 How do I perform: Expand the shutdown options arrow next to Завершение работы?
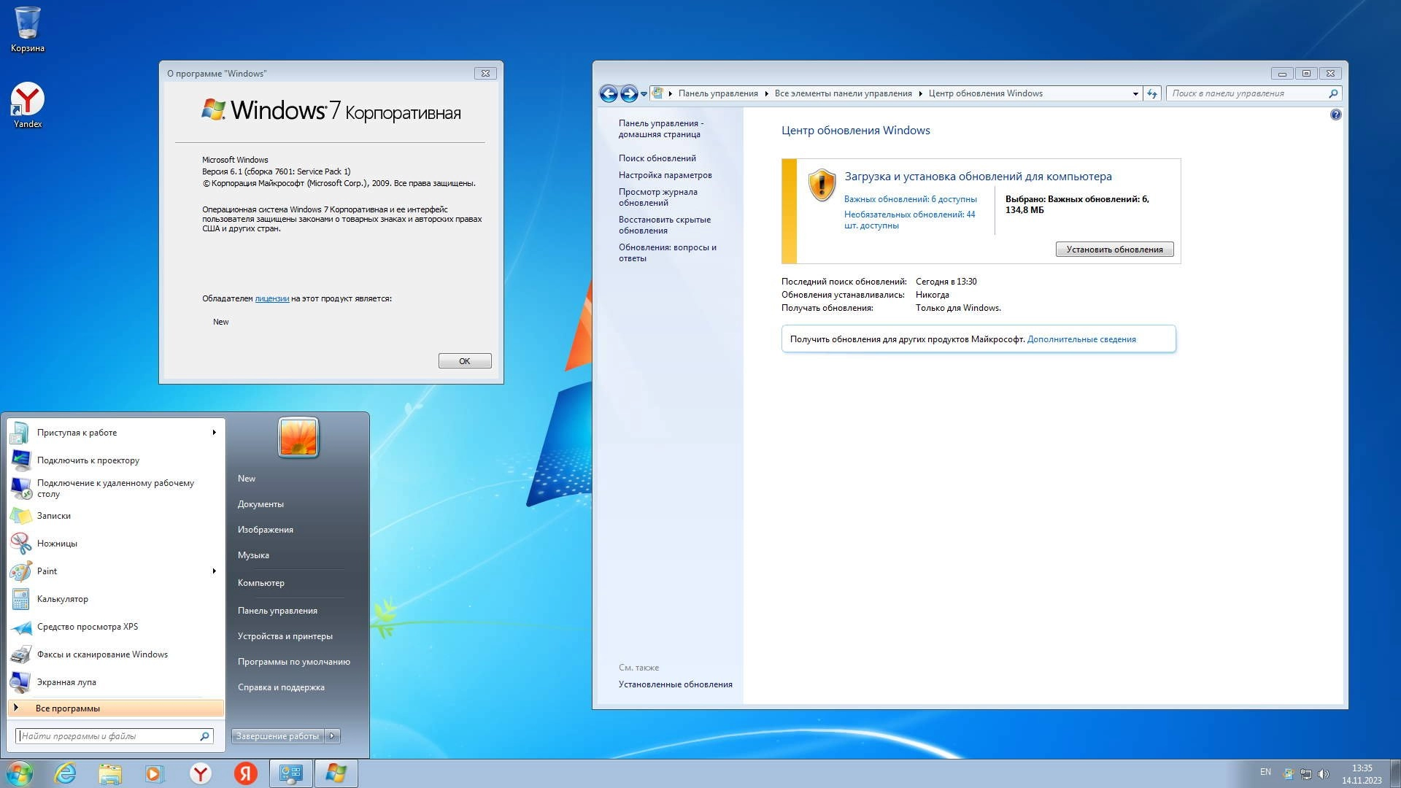click(332, 736)
